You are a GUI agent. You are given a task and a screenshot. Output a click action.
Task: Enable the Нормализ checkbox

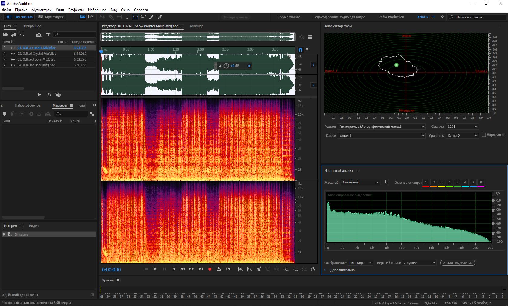coord(484,135)
